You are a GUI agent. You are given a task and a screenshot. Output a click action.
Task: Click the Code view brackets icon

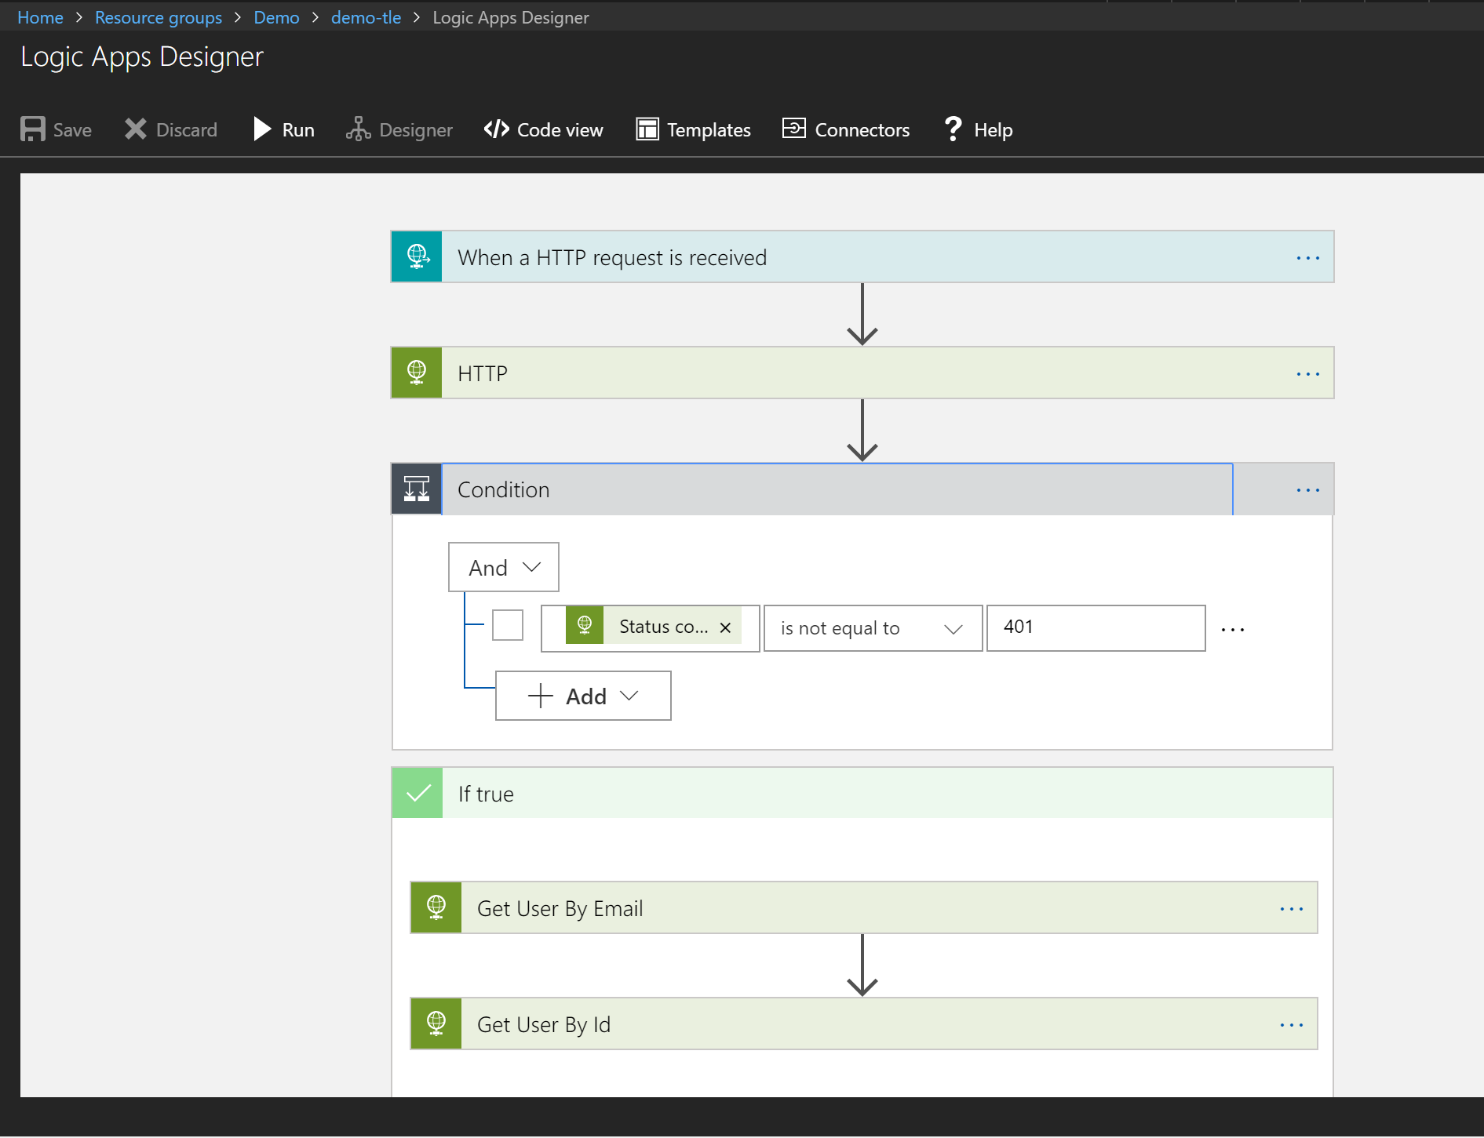click(x=497, y=129)
